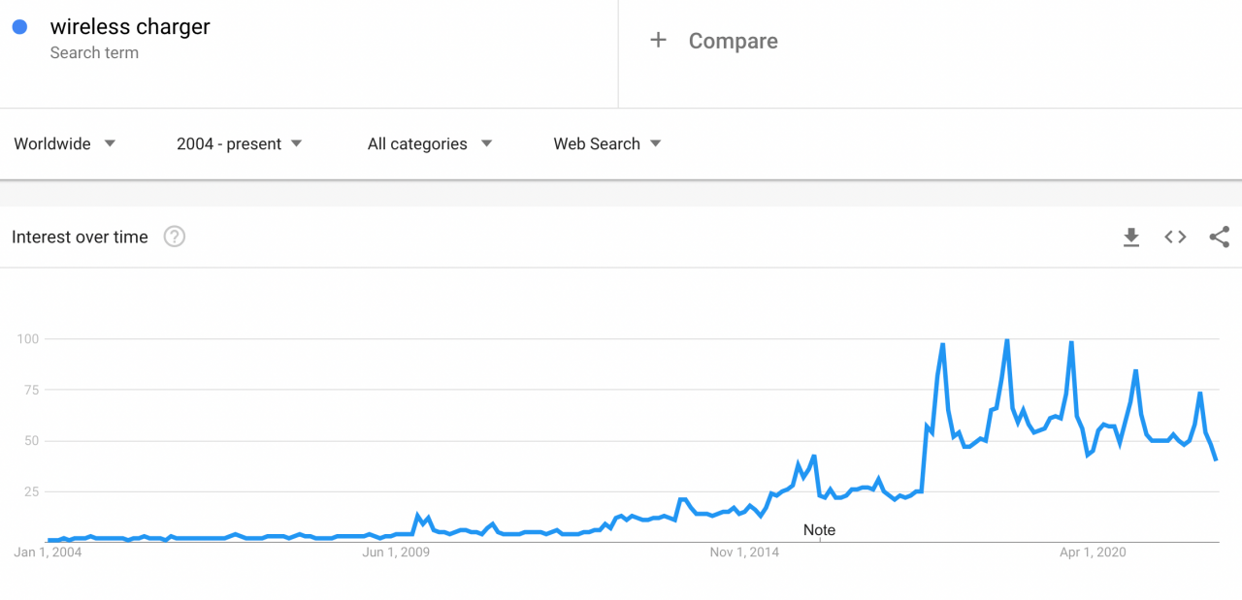The image size is (1242, 600).
Task: Click the plus icon next to Compare
Action: pos(658,40)
